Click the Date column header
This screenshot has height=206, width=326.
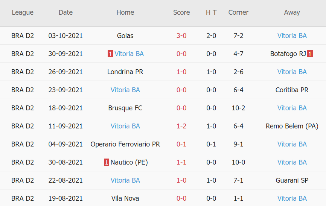(66, 12)
